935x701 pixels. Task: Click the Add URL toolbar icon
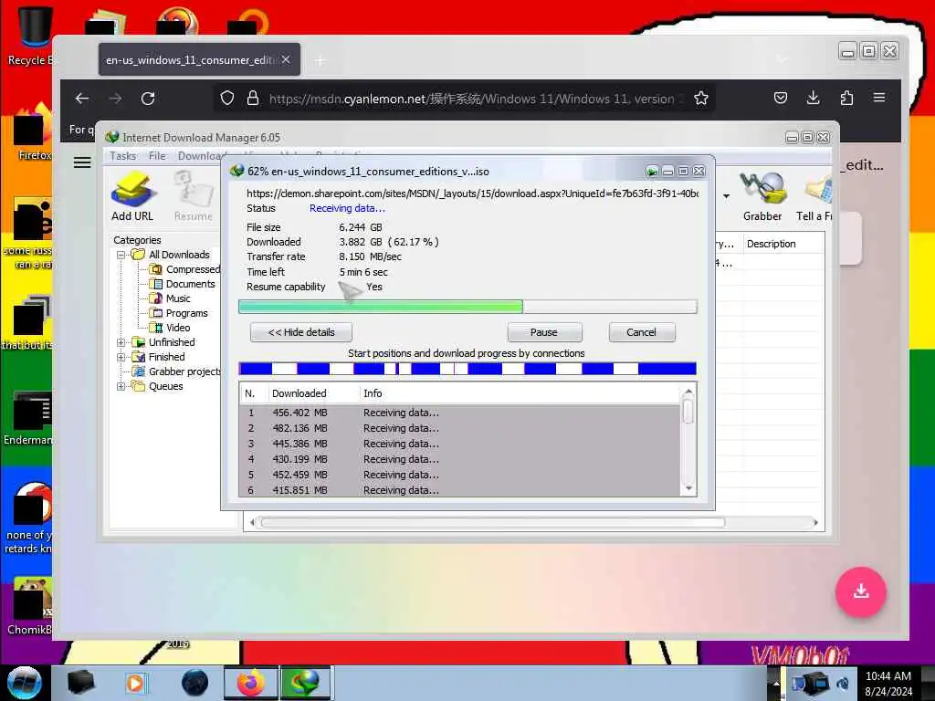[132, 195]
